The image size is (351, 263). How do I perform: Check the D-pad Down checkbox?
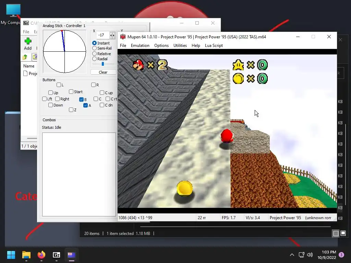click(51, 105)
